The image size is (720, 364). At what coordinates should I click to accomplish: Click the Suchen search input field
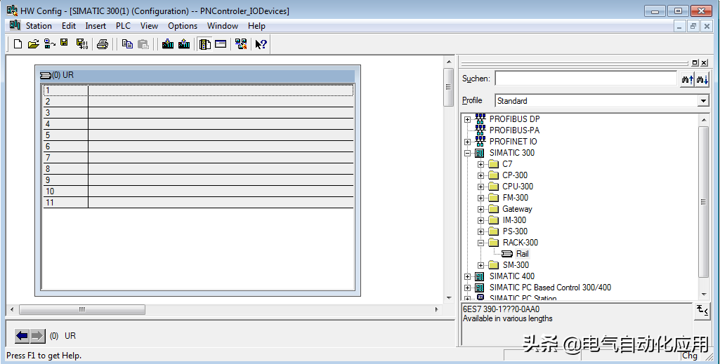[x=585, y=79]
